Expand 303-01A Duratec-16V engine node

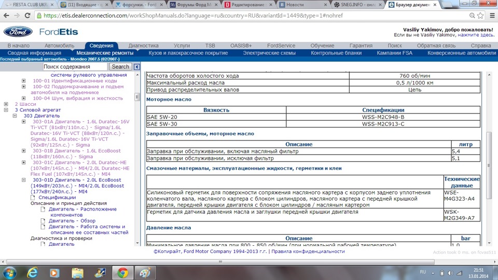point(23,121)
